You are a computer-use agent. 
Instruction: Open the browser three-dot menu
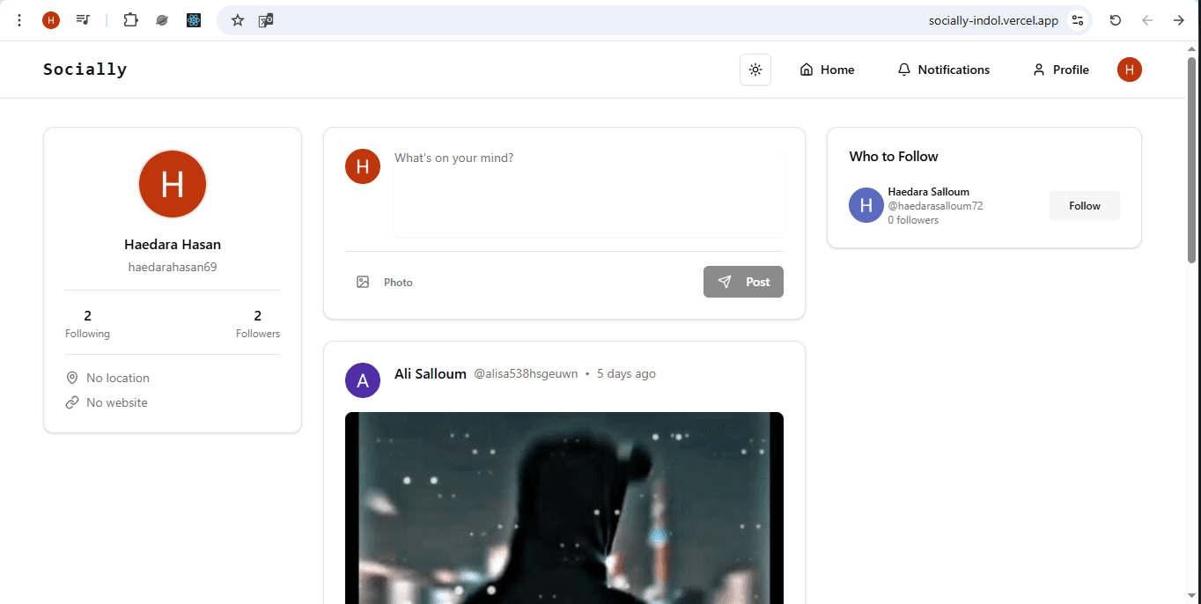[x=19, y=20]
